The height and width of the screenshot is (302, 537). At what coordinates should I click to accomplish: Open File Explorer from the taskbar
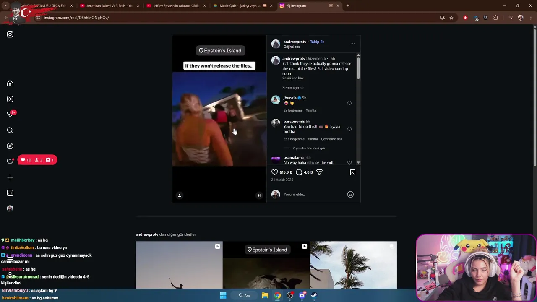point(265,295)
